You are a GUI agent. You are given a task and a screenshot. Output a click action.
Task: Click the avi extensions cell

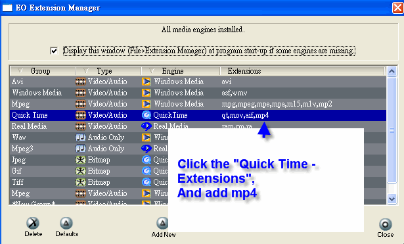[227, 82]
